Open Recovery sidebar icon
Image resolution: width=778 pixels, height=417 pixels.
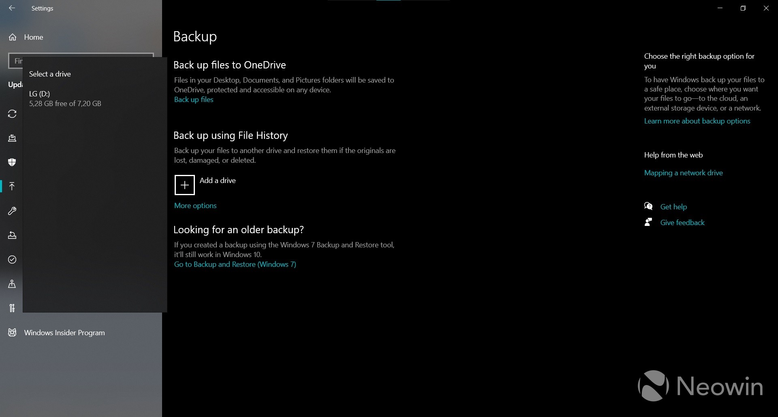pos(12,235)
